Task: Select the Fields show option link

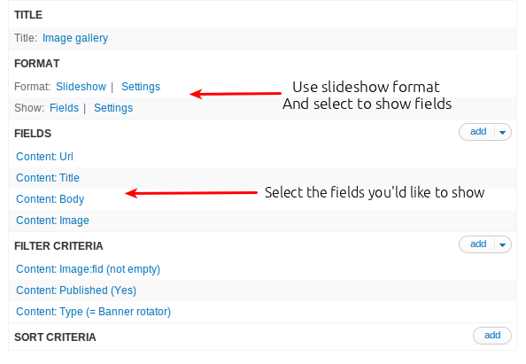Action: [64, 108]
